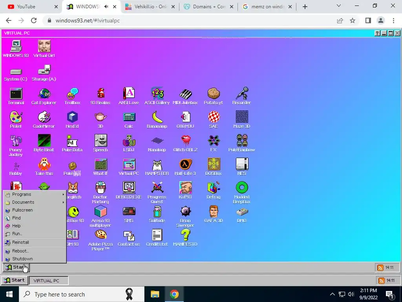This screenshot has height=302, width=402.
Task: Reload the page in Chrome
Action: pos(34,20)
